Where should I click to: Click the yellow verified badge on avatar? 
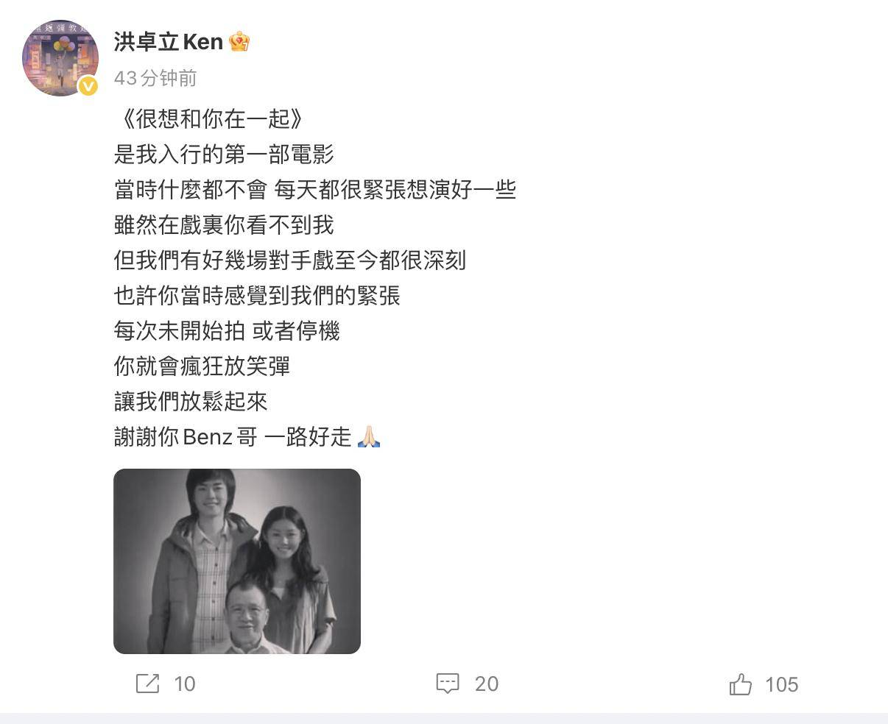point(88,87)
